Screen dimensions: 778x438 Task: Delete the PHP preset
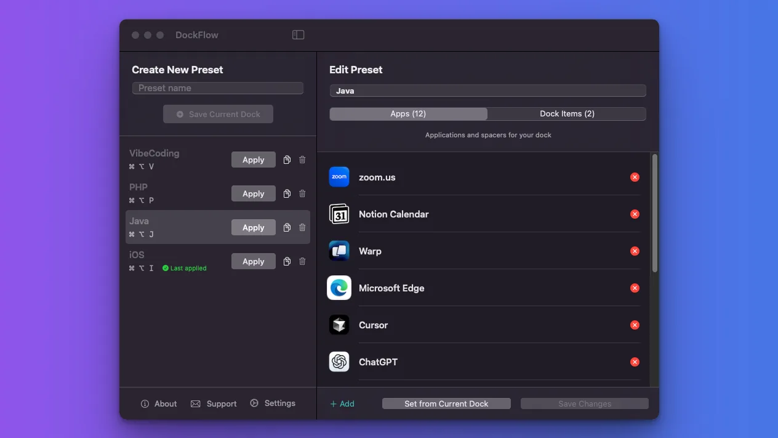tap(302, 193)
